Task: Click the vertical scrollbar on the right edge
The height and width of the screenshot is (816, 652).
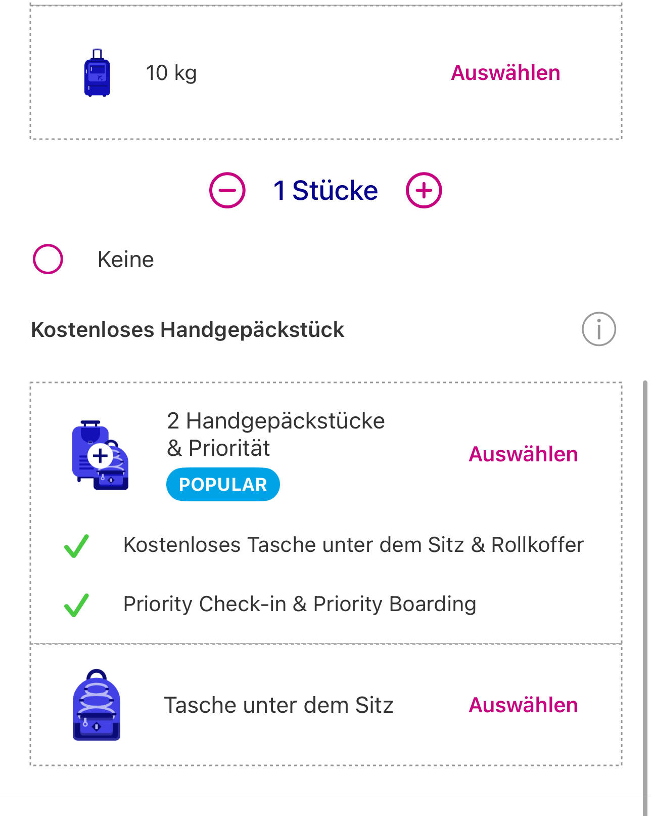Action: (644, 597)
